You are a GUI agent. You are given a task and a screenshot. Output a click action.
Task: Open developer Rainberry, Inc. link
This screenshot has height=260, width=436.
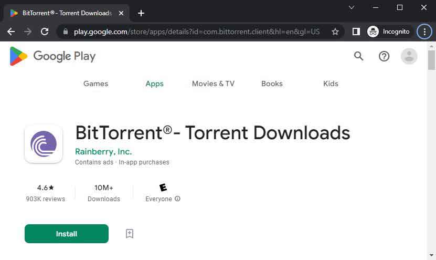tap(103, 151)
